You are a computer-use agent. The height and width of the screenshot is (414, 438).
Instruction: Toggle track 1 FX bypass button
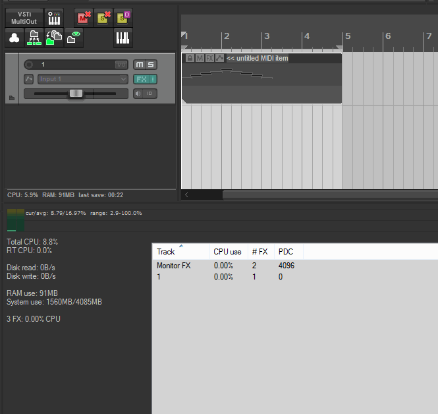153,79
